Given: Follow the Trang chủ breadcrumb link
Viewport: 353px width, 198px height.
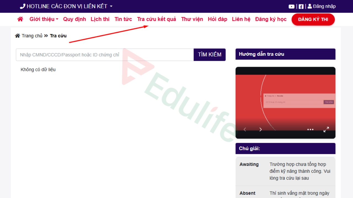Looking at the screenshot, I should click(32, 36).
